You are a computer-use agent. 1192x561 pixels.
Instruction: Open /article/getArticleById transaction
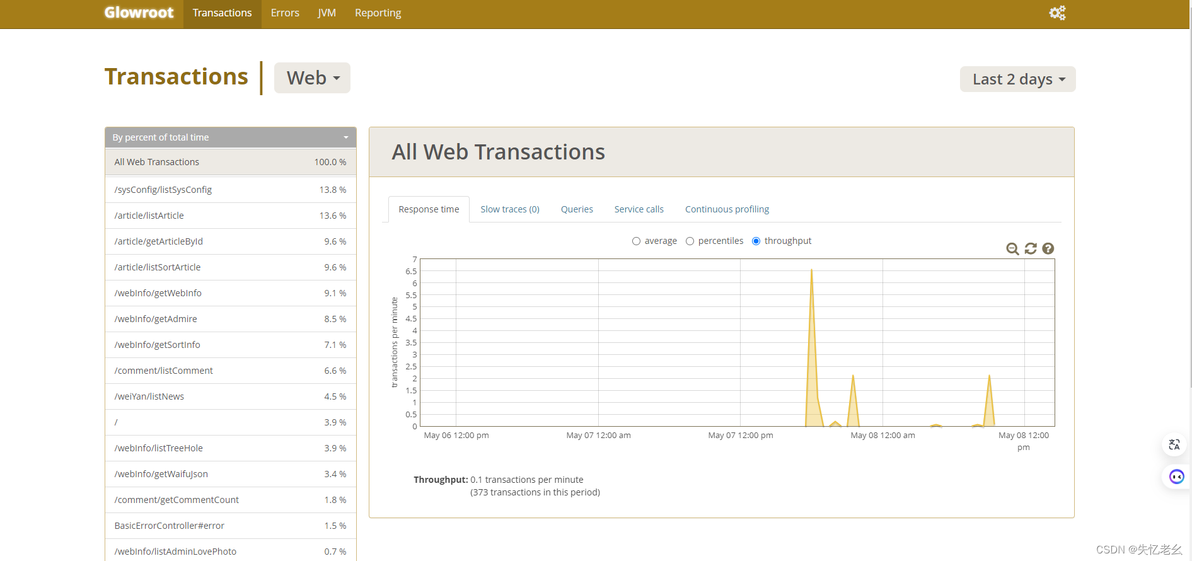(x=231, y=241)
